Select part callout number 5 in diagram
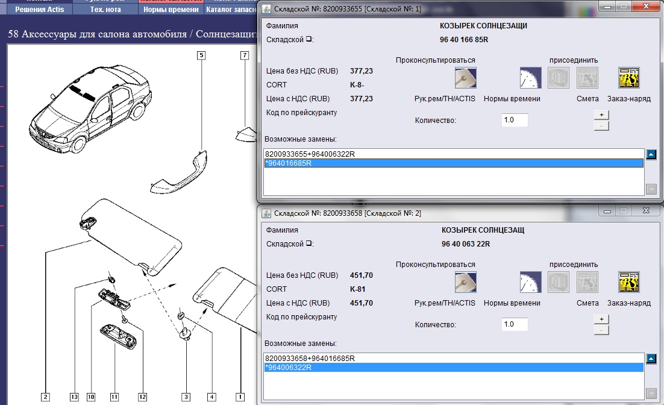The image size is (664, 405). (x=201, y=56)
